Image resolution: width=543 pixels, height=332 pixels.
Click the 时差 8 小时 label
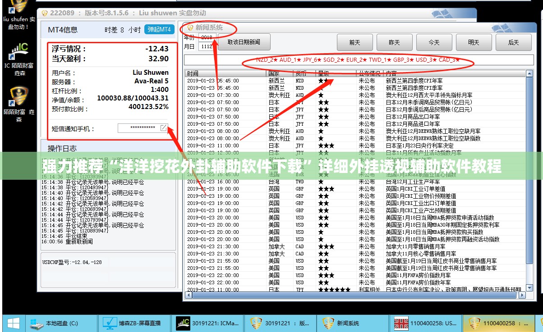coord(122,30)
